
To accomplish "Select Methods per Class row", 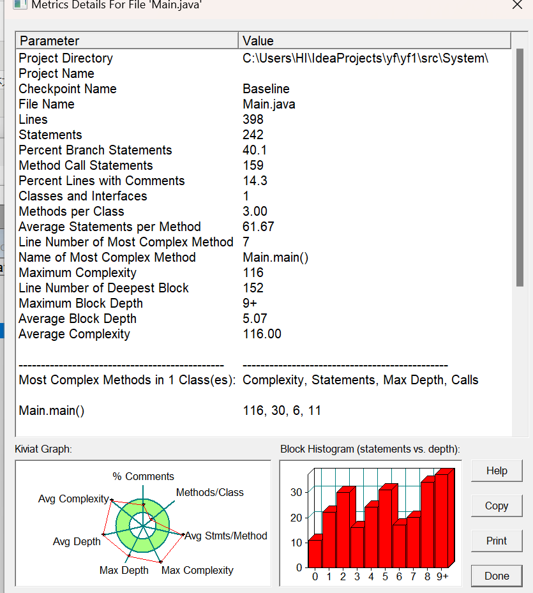I will (x=263, y=211).
